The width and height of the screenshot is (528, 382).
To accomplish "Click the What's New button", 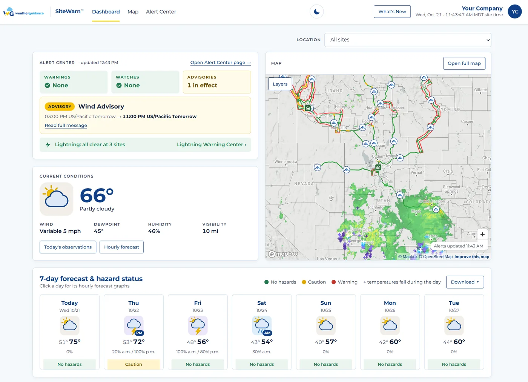I will (x=392, y=12).
